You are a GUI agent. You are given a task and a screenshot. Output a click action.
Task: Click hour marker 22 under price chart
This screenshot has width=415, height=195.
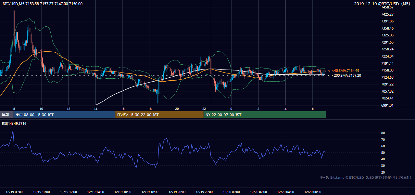pyautogui.click(x=204, y=109)
